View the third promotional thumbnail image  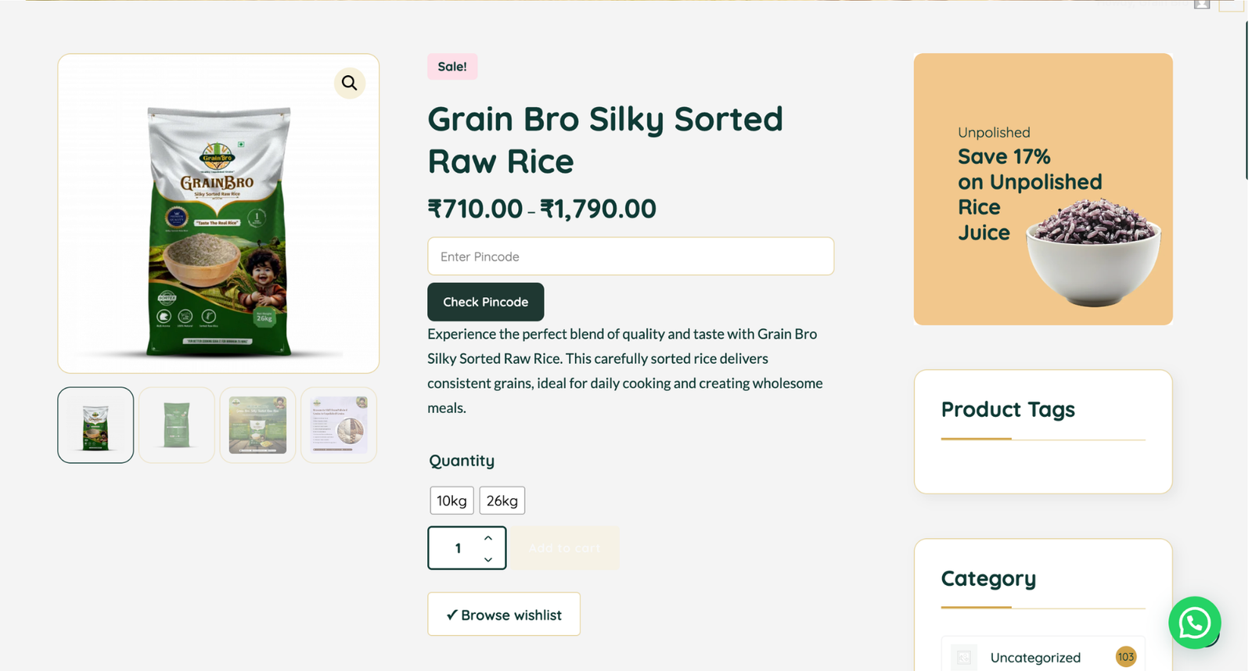[x=257, y=425]
